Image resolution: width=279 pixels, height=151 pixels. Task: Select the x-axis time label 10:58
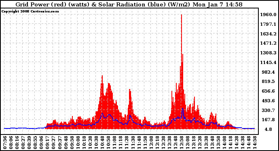click(x=108, y=143)
